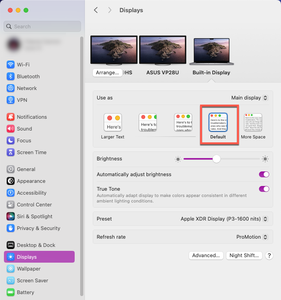
Task: Go forward with the right chevron
Action: coord(110,10)
